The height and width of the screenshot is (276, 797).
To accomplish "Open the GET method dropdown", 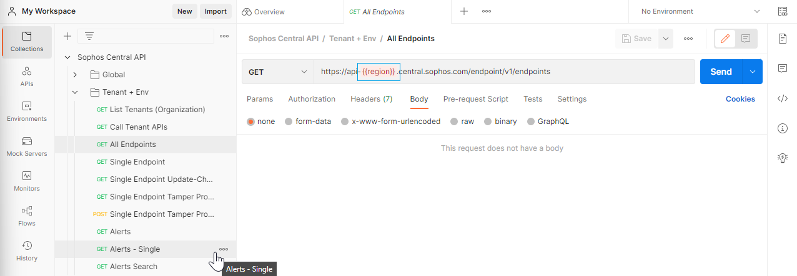I will [278, 72].
